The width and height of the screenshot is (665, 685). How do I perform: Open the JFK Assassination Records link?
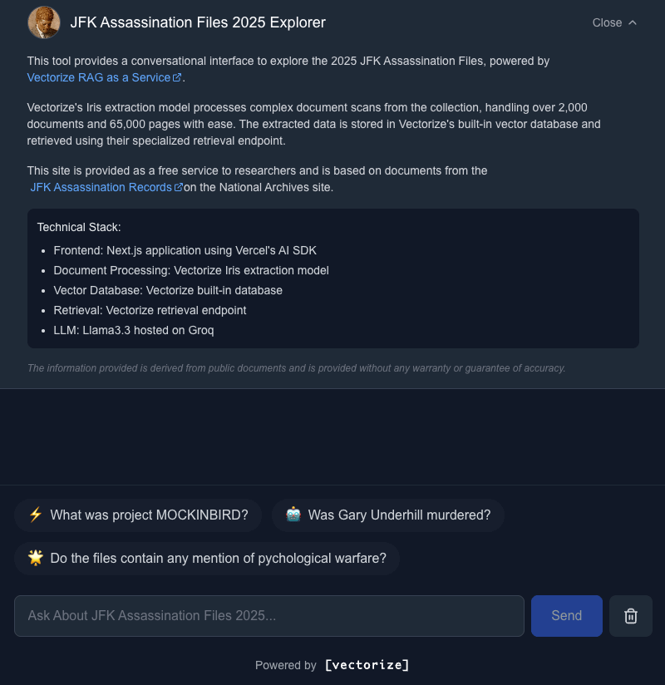101,187
